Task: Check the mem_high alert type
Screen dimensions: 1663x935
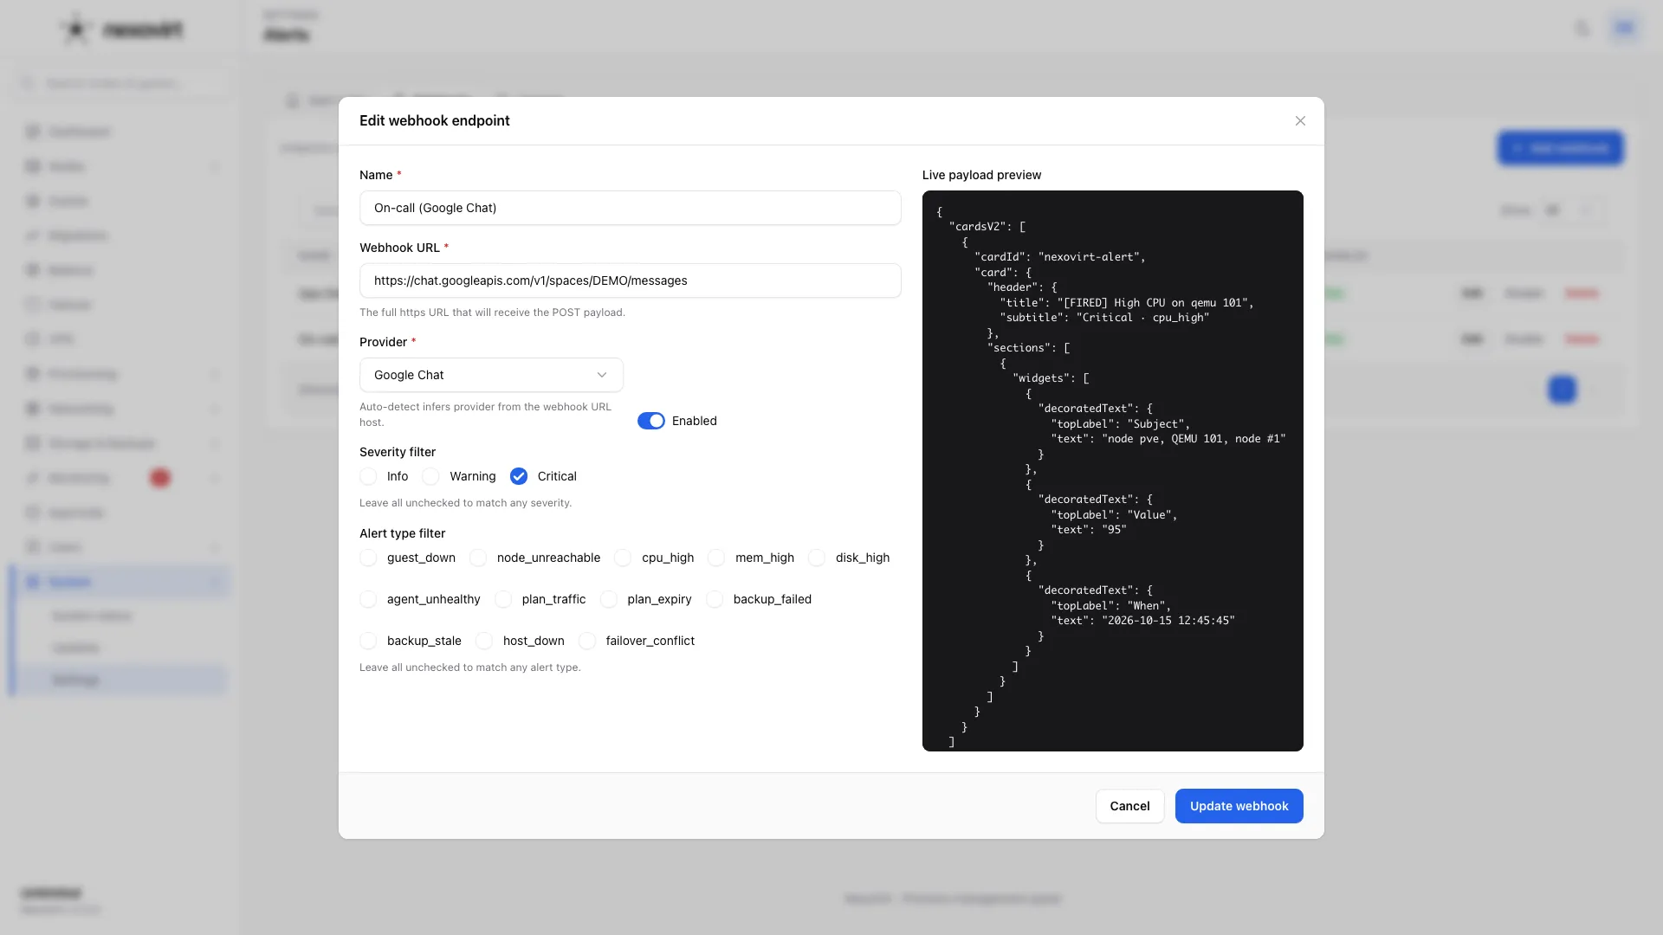Action: [x=716, y=558]
